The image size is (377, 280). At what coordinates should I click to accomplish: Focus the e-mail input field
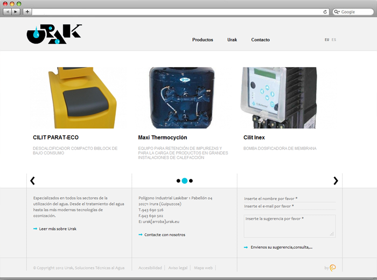coord(290,206)
